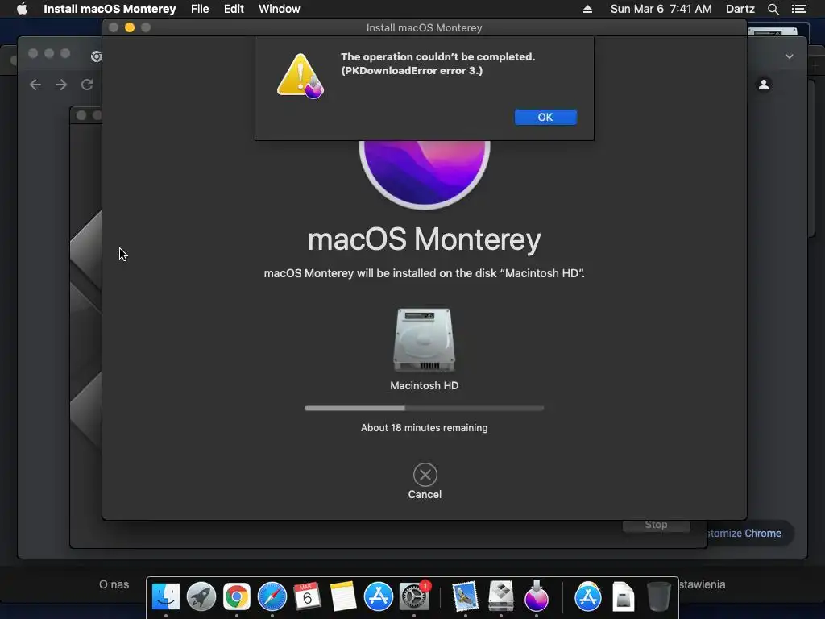Open System Preferences from the Dock

pos(414,596)
